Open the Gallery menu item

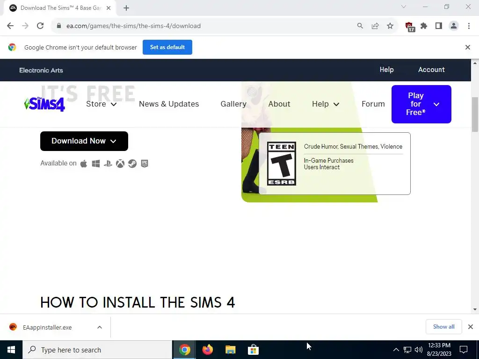click(233, 104)
